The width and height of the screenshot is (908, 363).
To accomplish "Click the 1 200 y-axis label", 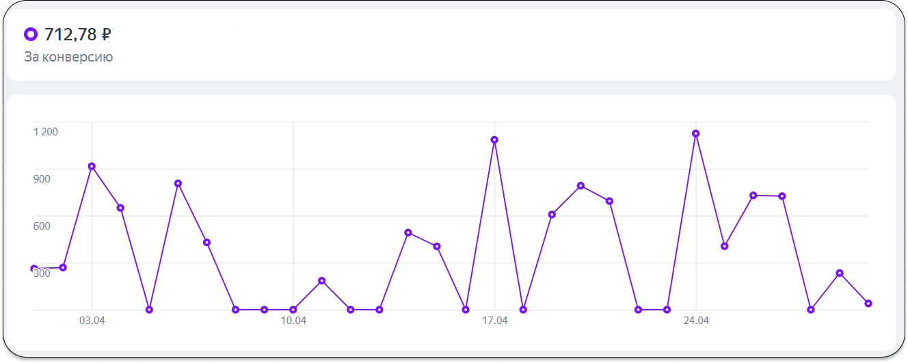I will (x=46, y=132).
